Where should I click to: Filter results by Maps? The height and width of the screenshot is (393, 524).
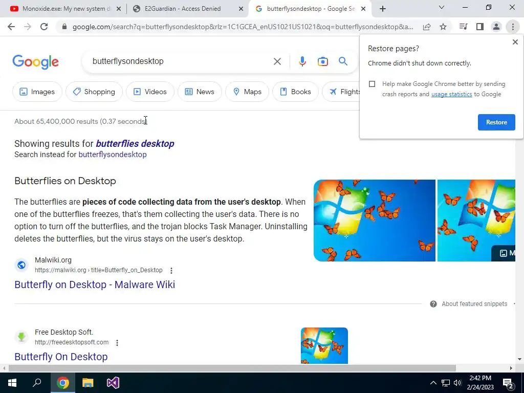(x=247, y=92)
